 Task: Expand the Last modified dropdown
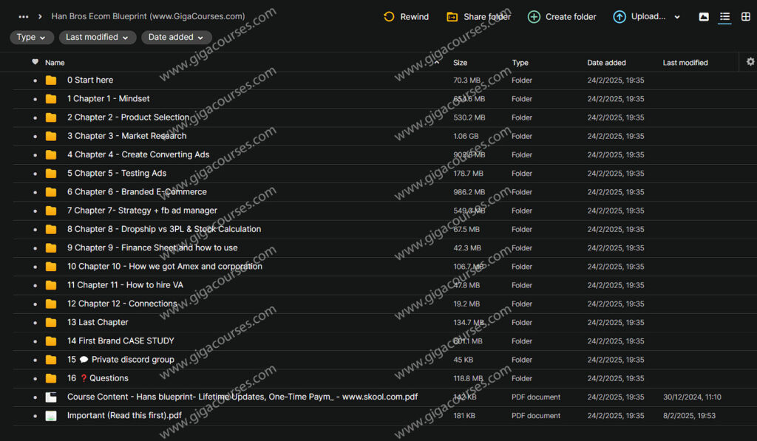pyautogui.click(x=97, y=37)
